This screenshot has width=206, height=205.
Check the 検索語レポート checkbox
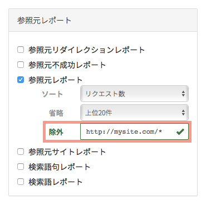click(x=21, y=182)
